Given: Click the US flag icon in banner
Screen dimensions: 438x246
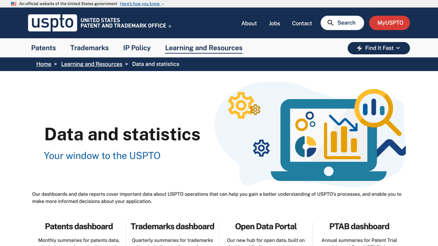Looking at the screenshot, I should point(14,4).
